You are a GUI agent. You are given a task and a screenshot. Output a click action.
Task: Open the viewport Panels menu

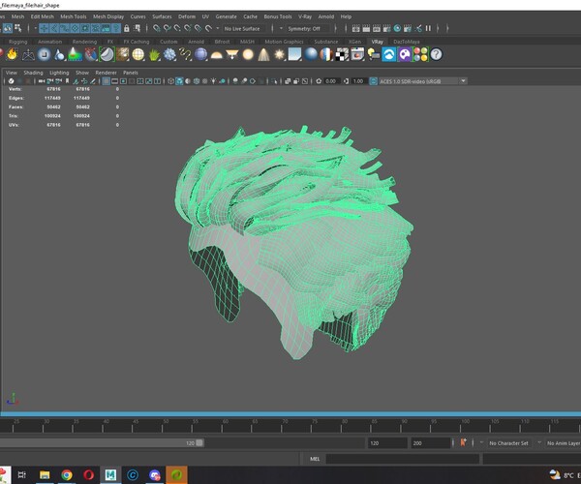click(x=131, y=73)
